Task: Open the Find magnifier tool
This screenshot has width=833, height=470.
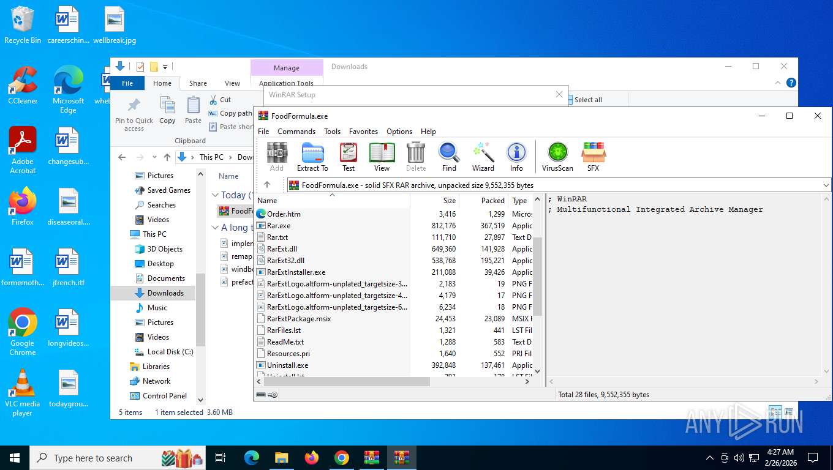Action: coord(449,157)
